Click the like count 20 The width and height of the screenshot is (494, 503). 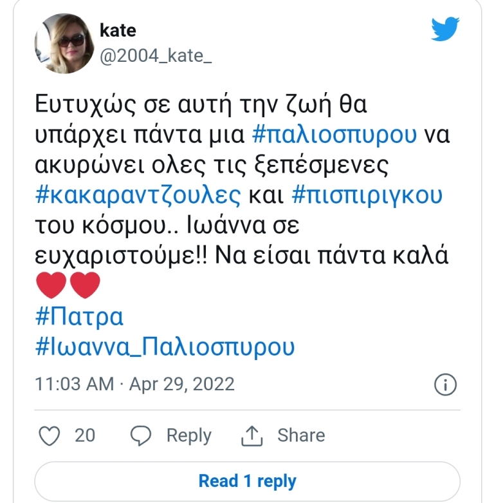(x=85, y=435)
